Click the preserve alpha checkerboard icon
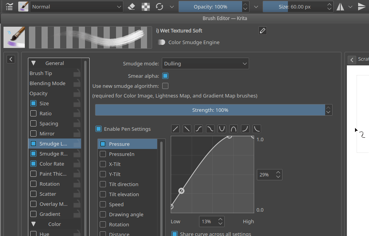Image resolution: width=369 pixels, height=236 pixels. pos(146,7)
